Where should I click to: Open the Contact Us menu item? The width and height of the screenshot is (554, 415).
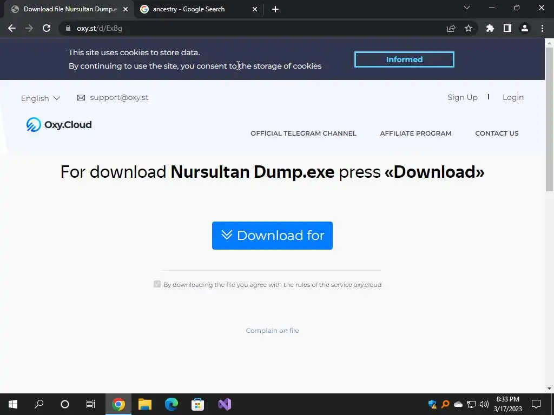click(x=497, y=133)
